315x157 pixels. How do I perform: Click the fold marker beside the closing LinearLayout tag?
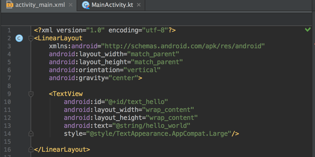(x=31, y=149)
